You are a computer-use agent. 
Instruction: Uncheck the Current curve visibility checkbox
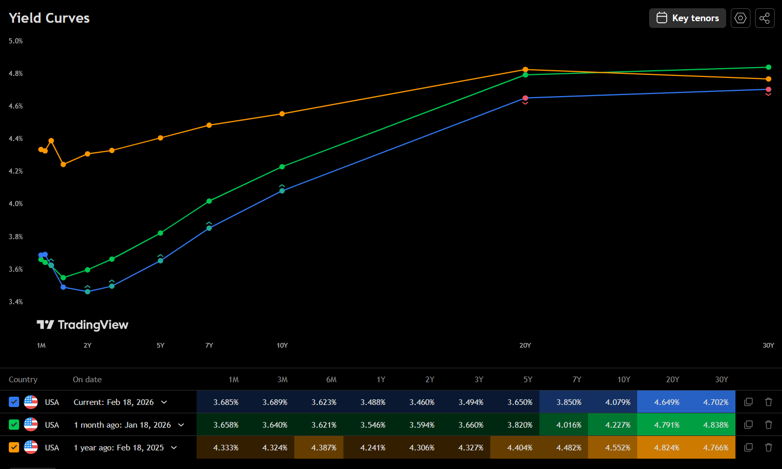pos(13,402)
